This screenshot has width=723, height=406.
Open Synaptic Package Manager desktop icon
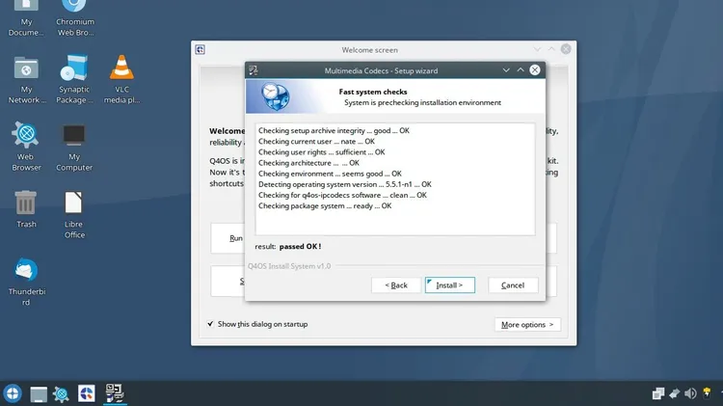(x=74, y=80)
